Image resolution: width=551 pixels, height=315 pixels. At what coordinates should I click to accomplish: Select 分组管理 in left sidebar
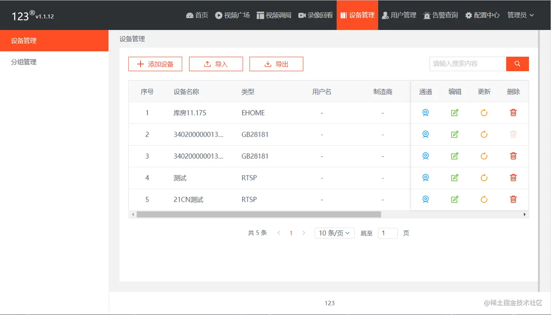point(54,62)
